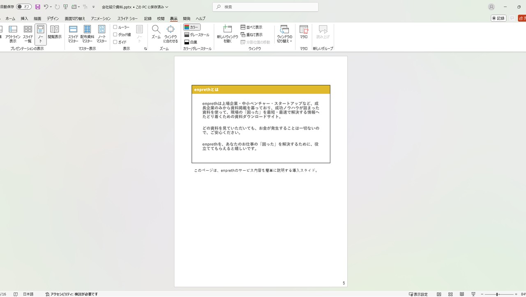Open the Macros (マクロ) button
This screenshot has width=526, height=297.
click(304, 32)
